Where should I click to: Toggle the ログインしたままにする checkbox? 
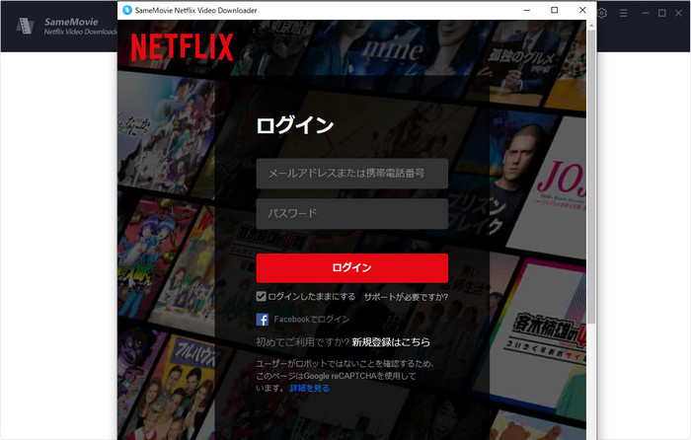[x=262, y=296]
